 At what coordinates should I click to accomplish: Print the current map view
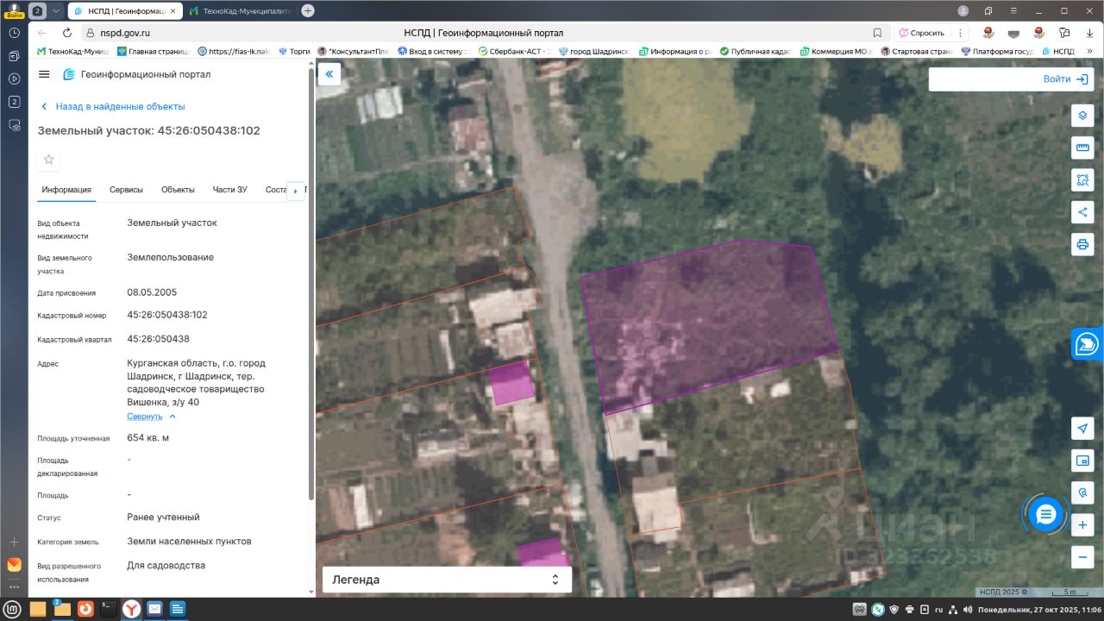tap(1082, 244)
